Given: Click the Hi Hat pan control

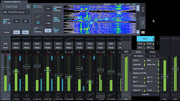Looking at the screenshot, I should (x=26, y=52).
